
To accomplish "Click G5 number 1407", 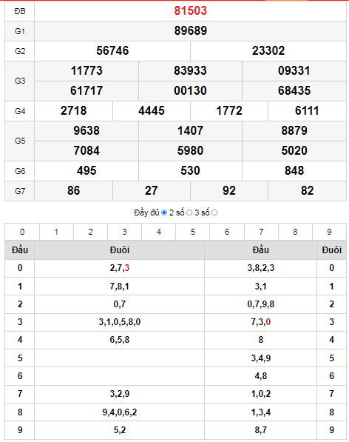I will pos(190,131).
